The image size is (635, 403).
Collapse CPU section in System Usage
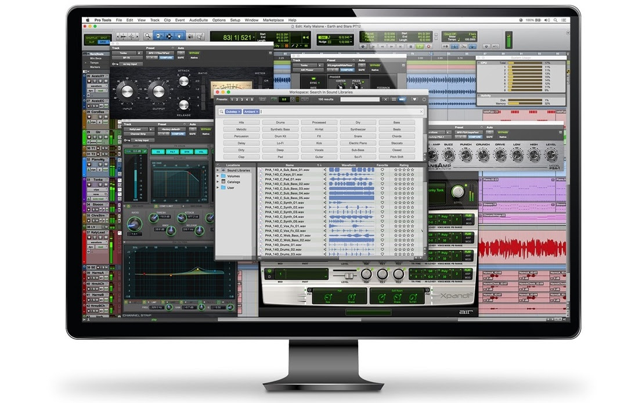[x=479, y=63]
